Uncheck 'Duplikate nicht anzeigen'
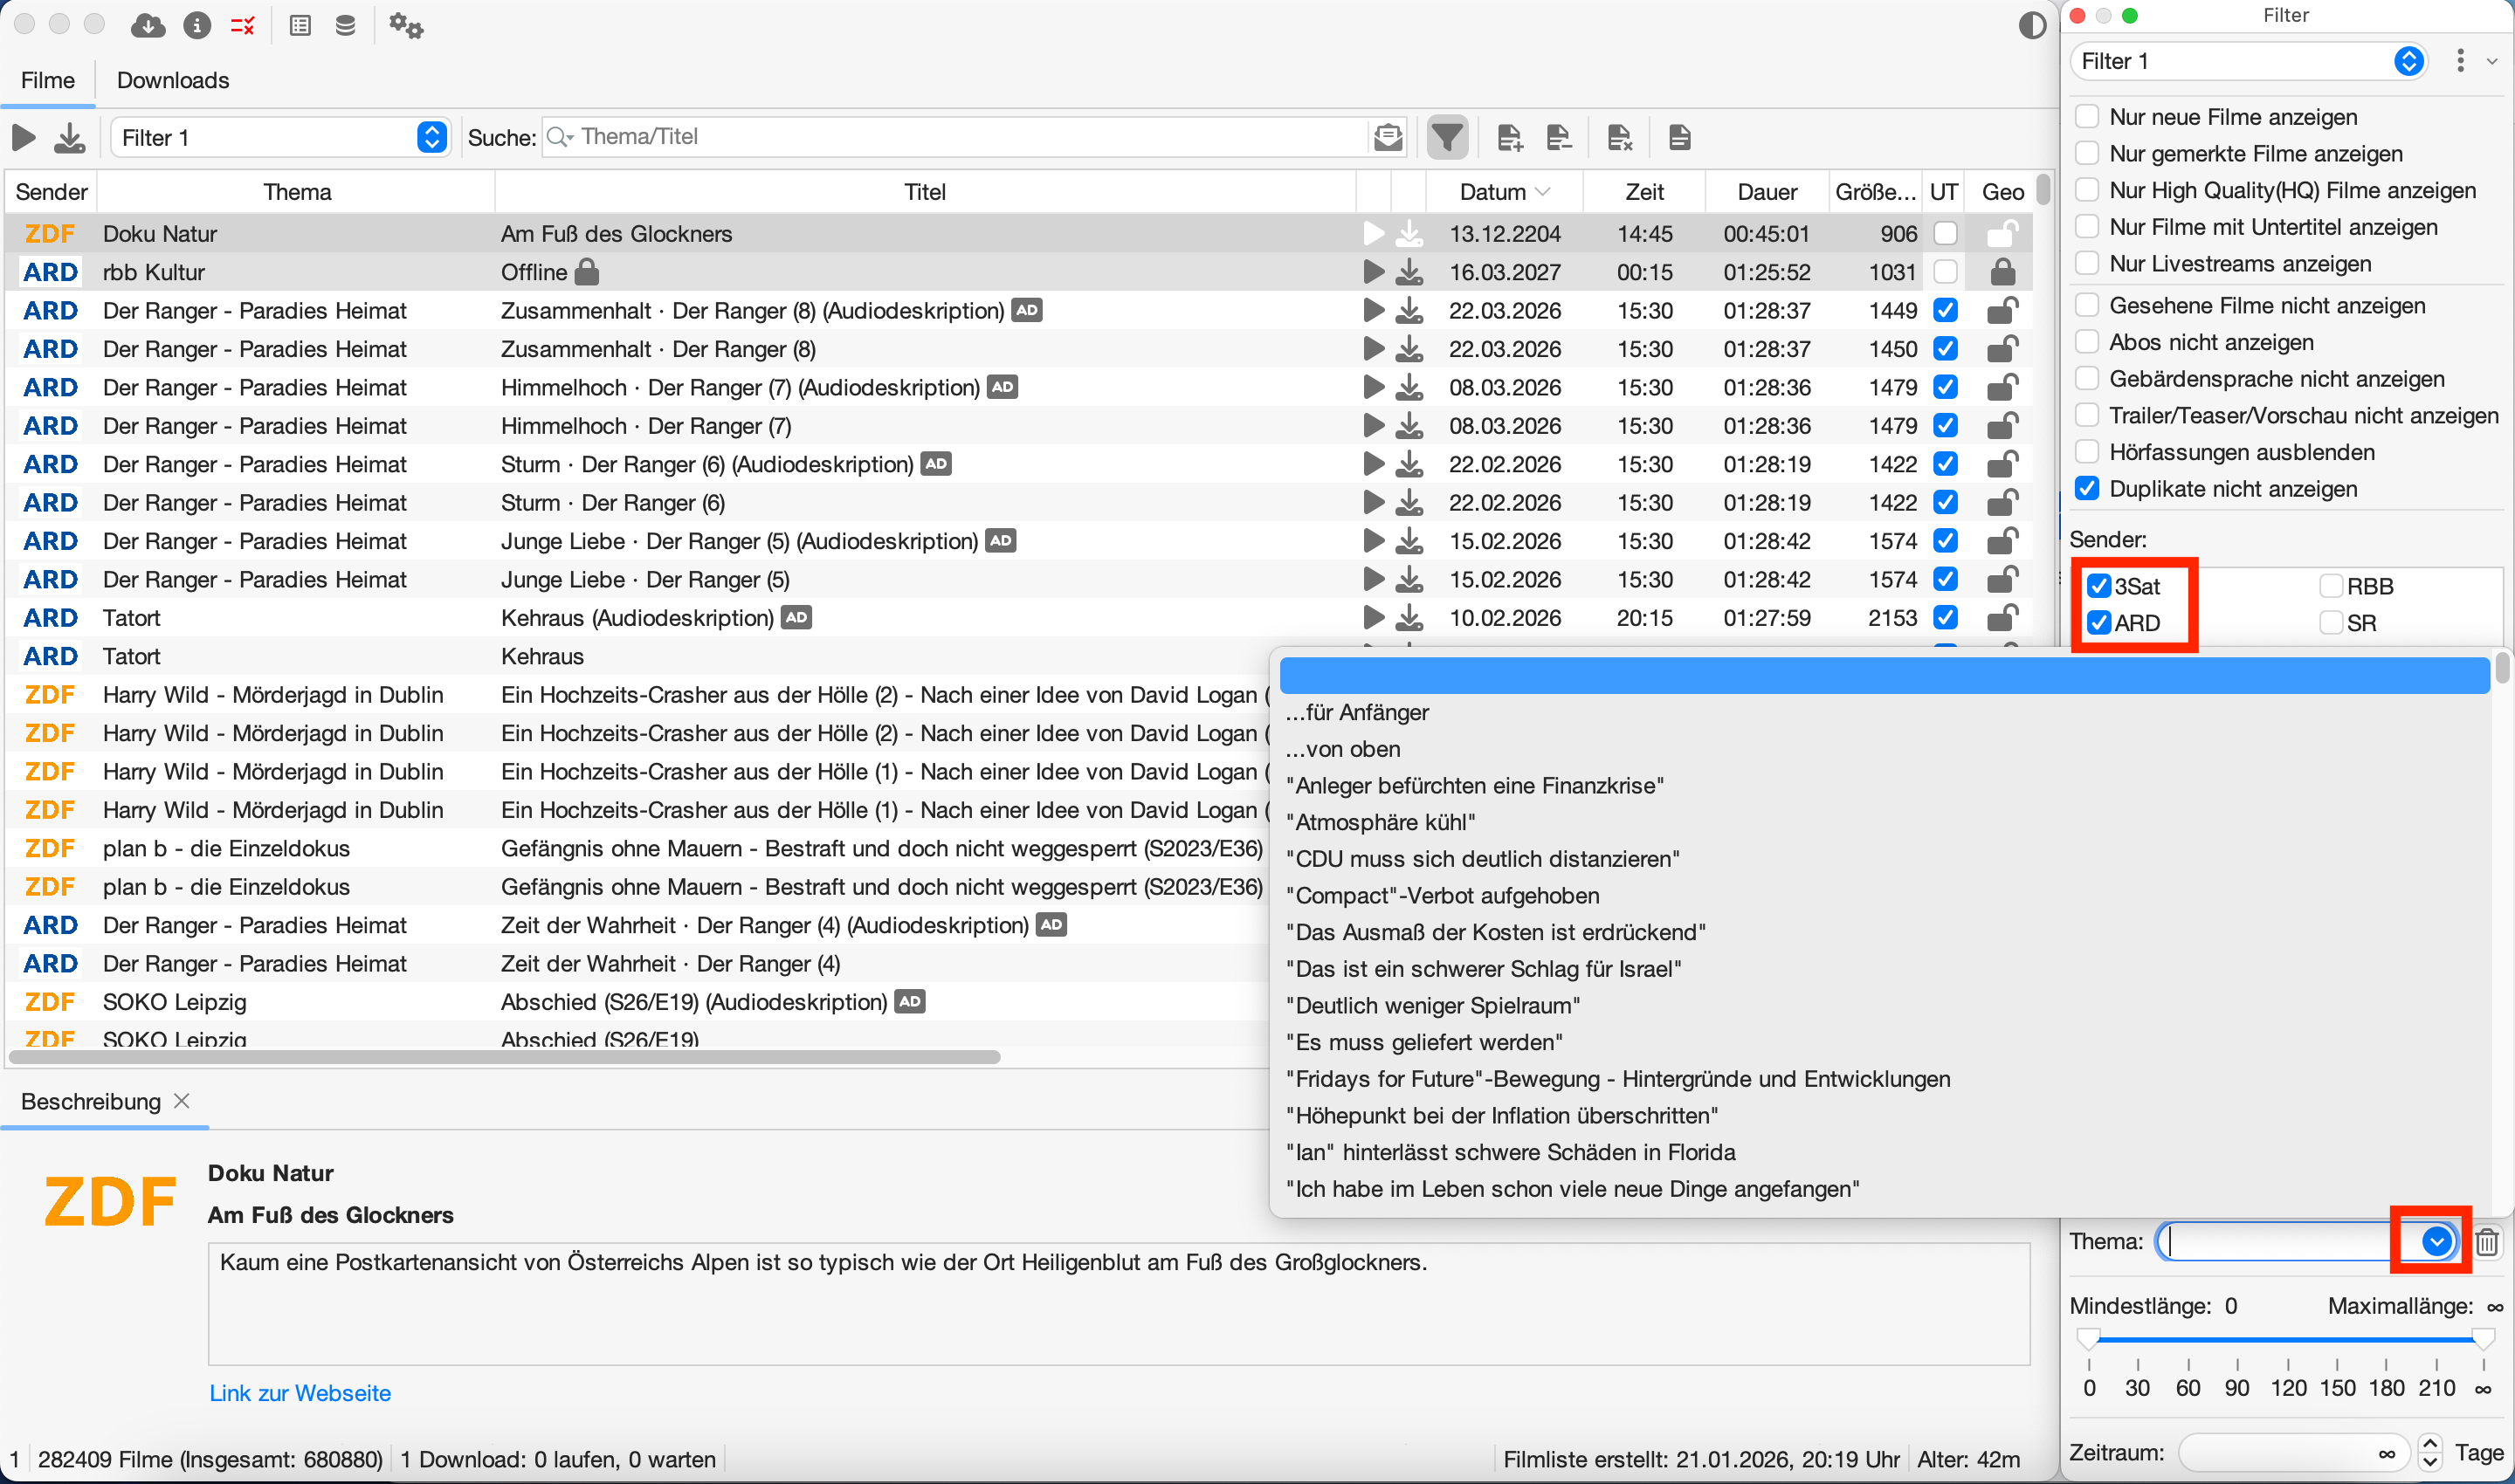The image size is (2515, 1484). pos(2087,489)
